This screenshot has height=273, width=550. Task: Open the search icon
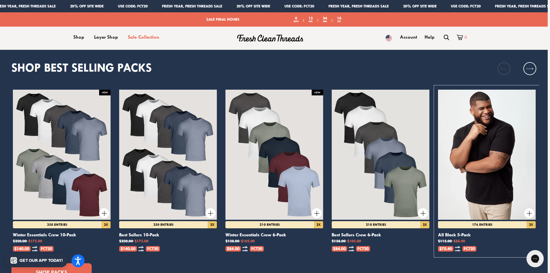pyautogui.click(x=446, y=37)
